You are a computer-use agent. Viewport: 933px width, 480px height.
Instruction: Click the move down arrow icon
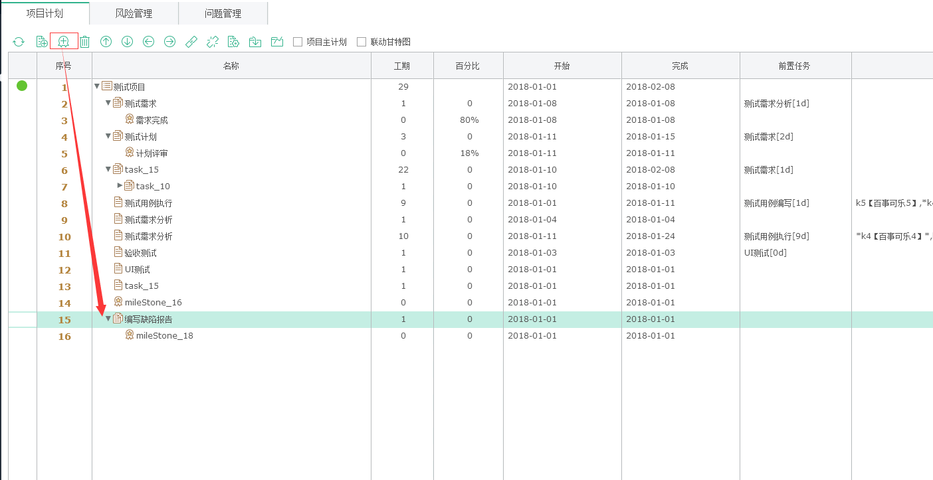click(127, 42)
